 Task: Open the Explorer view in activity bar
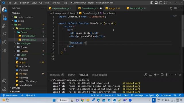(x=4, y=9)
